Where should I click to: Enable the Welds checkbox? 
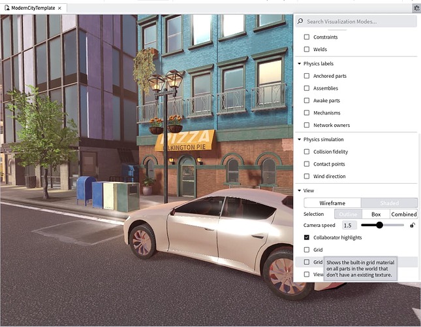pyautogui.click(x=307, y=49)
